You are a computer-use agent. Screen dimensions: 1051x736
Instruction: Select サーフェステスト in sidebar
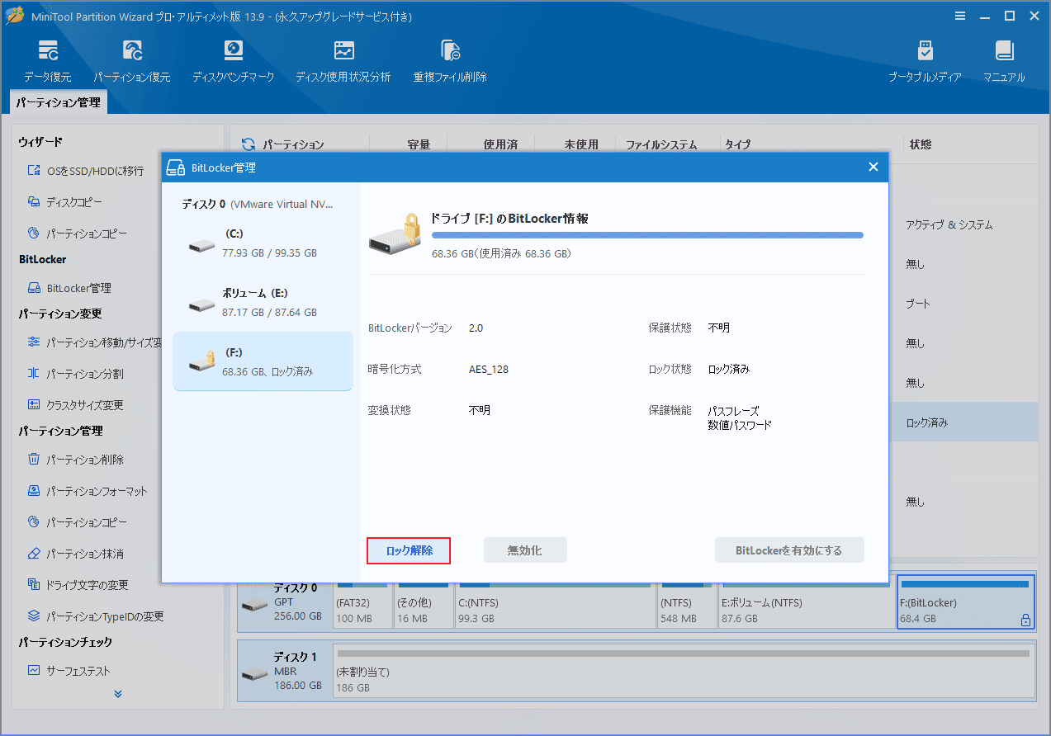69,671
